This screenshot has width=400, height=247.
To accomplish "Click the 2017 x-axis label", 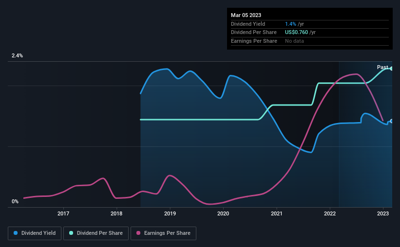I will point(63,213).
